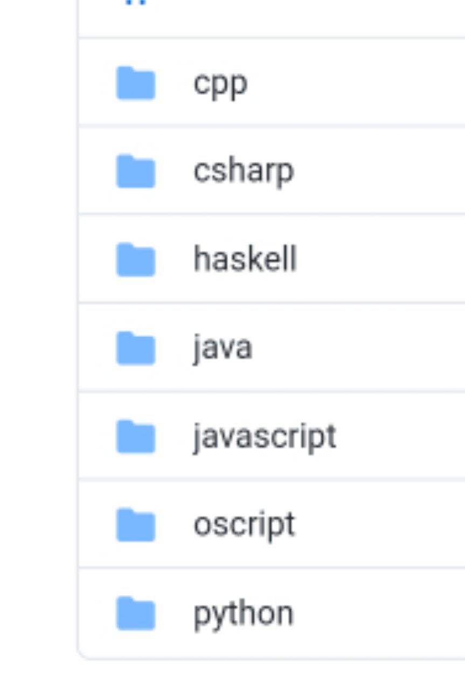
Task: Open the oscript folder name link
Action: (x=244, y=524)
